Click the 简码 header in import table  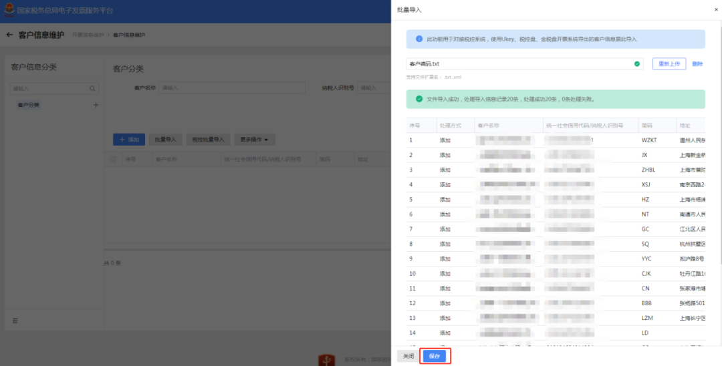point(646,125)
